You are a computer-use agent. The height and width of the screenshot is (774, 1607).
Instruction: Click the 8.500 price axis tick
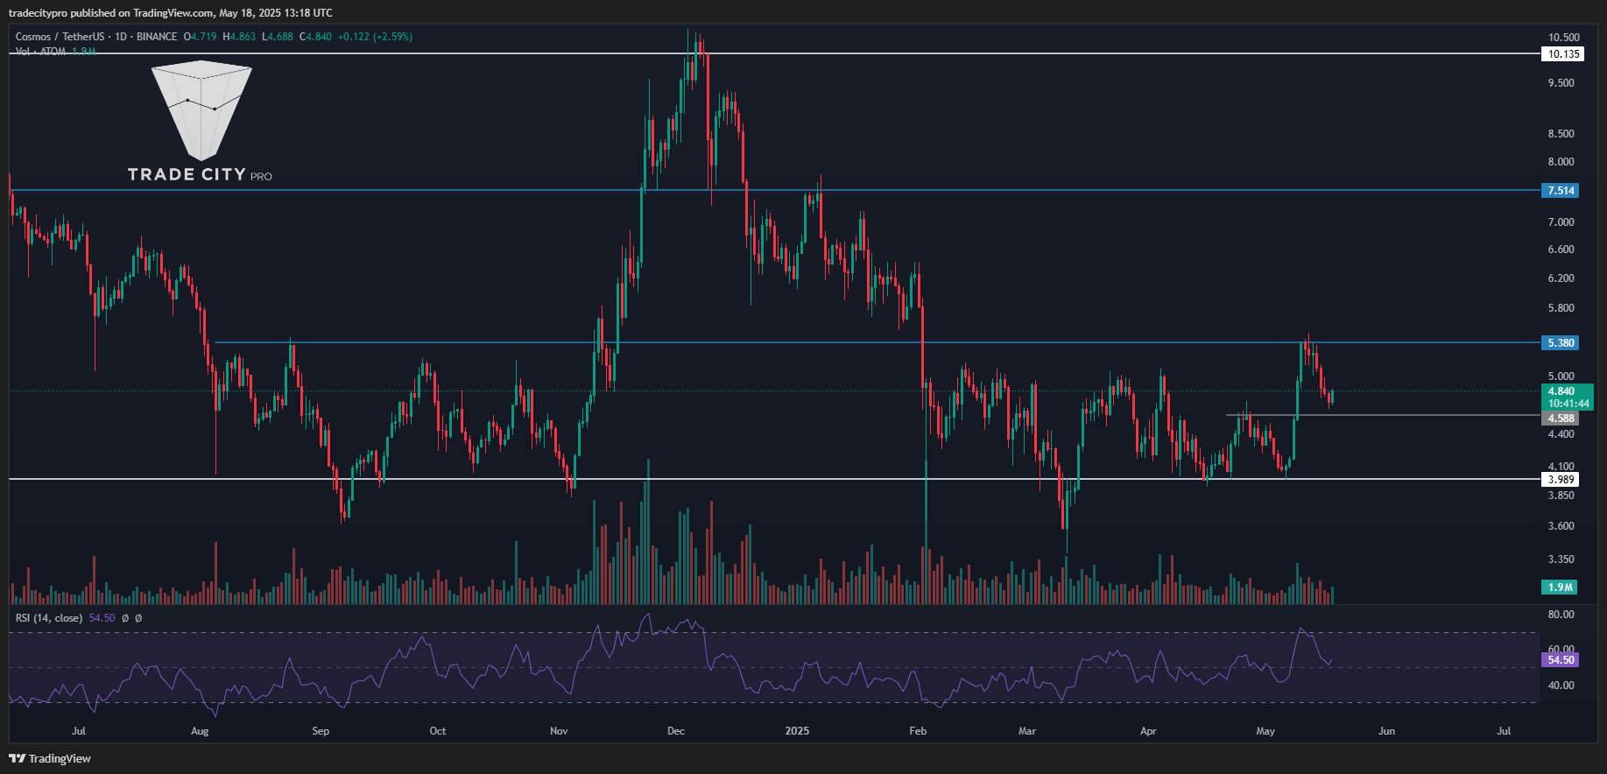coord(1561,134)
